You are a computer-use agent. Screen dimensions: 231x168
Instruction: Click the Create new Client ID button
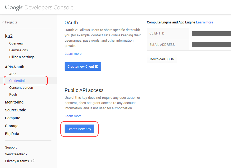(83, 66)
